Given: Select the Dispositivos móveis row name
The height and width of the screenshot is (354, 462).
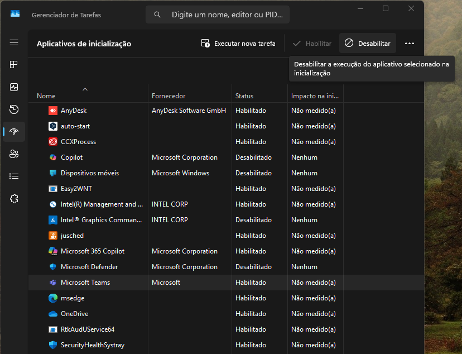Looking at the screenshot, I should point(90,173).
